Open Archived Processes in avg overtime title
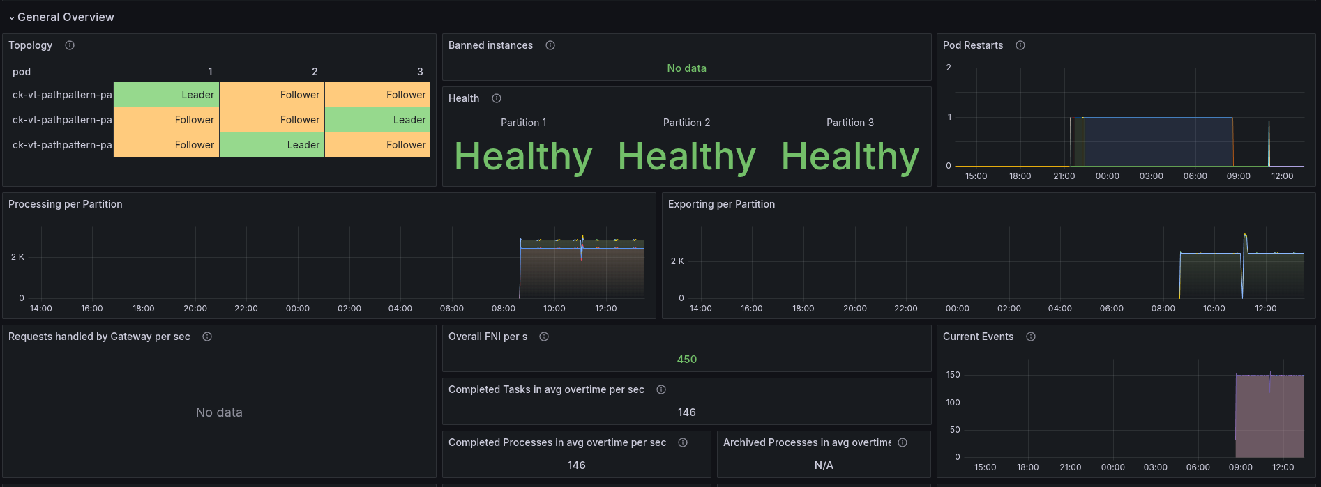This screenshot has width=1321, height=487. pyautogui.click(x=807, y=442)
